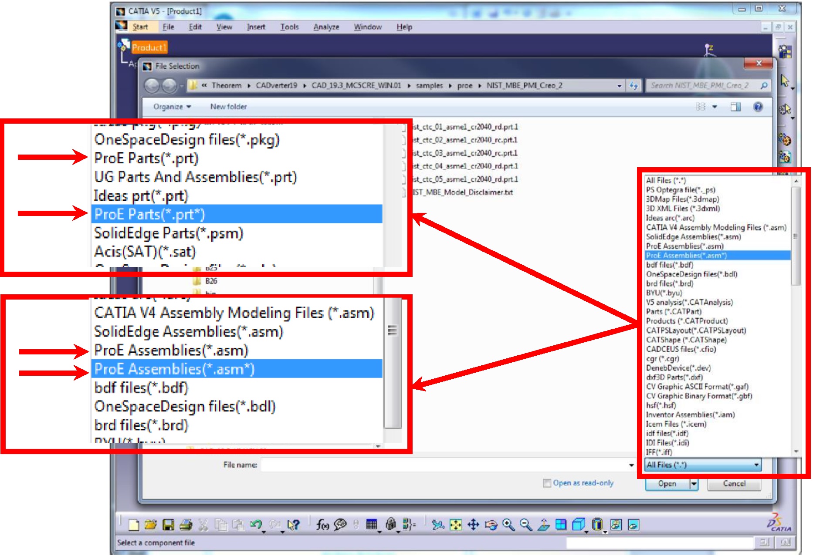Open the Tools menu
The height and width of the screenshot is (556, 813).
coord(289,27)
